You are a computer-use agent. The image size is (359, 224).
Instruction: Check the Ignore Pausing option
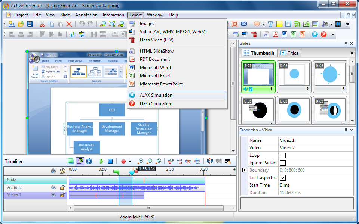[283, 163]
